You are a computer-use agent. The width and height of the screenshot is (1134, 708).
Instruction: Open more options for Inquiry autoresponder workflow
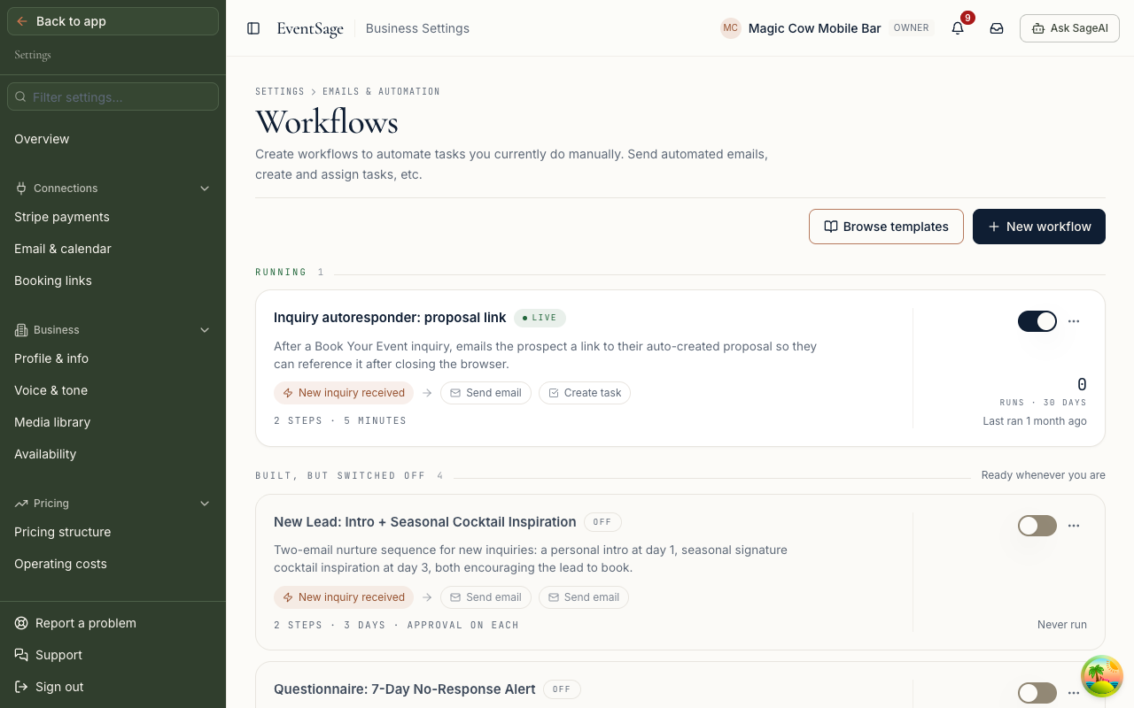1074,321
